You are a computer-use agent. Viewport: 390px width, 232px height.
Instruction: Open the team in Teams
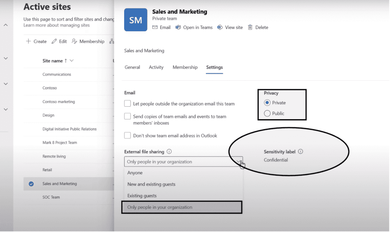(194, 27)
